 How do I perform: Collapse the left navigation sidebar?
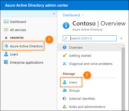pyautogui.click(x=54, y=14)
